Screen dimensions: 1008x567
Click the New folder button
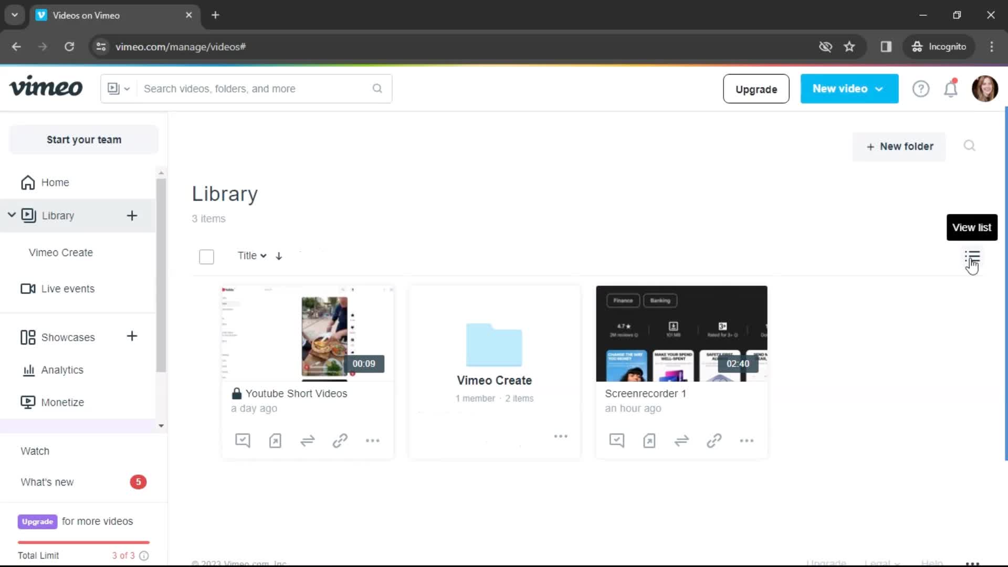point(899,146)
